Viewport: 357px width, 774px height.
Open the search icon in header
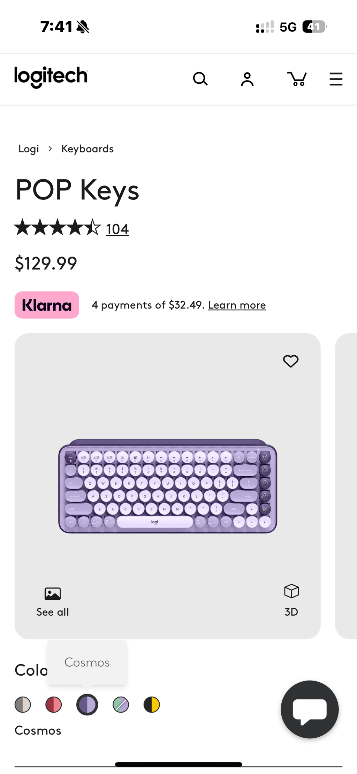[200, 79]
